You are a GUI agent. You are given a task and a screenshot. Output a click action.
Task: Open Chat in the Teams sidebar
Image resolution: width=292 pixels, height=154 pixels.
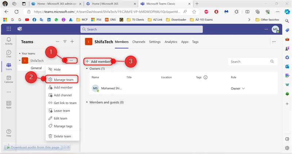point(9,54)
